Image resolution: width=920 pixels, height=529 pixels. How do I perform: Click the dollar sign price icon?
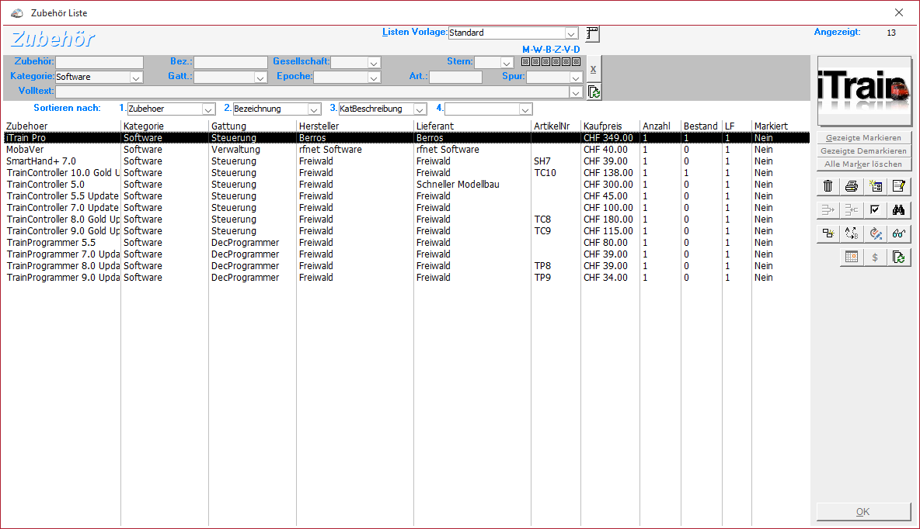[876, 258]
